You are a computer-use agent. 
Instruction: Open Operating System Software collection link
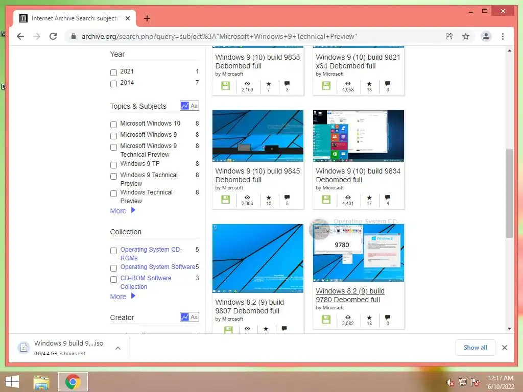[x=158, y=266]
